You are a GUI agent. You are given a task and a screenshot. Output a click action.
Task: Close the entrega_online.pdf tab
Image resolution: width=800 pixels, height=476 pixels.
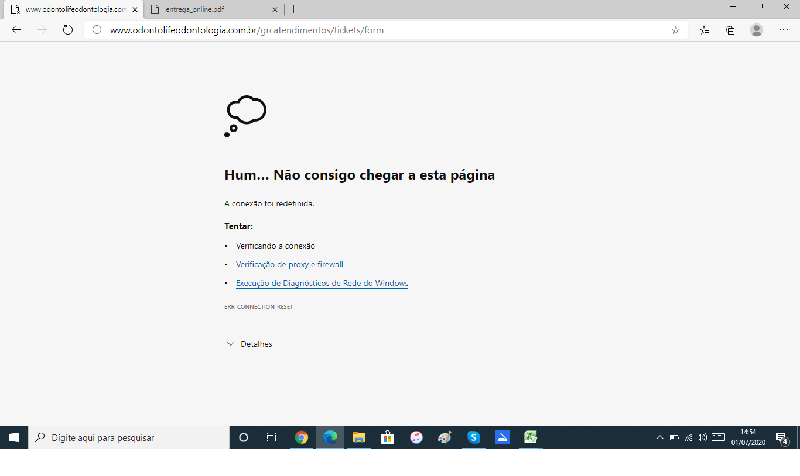[275, 9]
